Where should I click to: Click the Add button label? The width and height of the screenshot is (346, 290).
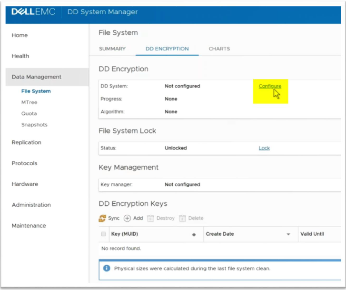tap(138, 218)
